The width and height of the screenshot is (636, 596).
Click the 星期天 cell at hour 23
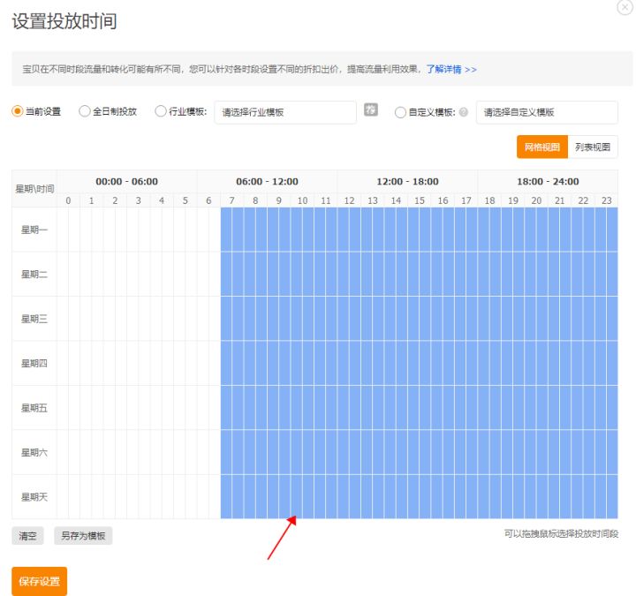(x=606, y=496)
